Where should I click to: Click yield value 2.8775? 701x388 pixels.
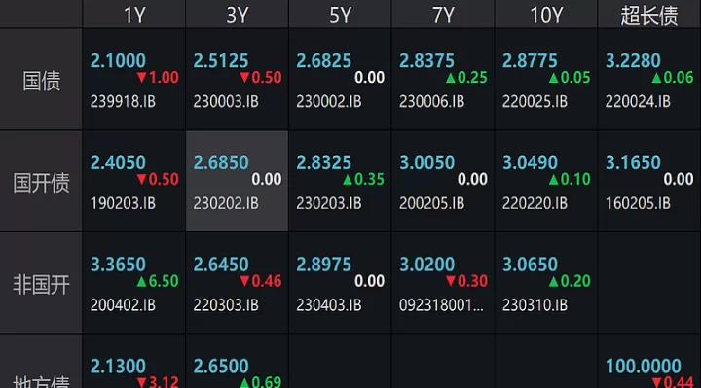[x=530, y=60]
